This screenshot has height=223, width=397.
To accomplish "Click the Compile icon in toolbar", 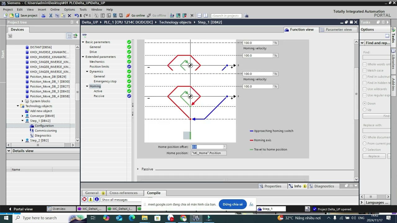I will tap(96, 15).
